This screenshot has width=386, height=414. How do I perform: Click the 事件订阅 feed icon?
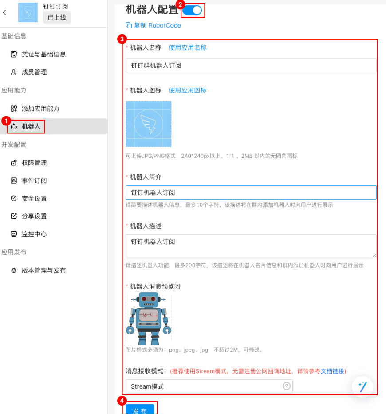tap(14, 181)
